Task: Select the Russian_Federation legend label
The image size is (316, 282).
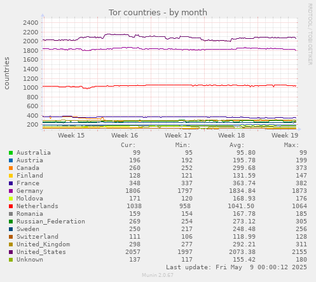Action: (x=51, y=222)
